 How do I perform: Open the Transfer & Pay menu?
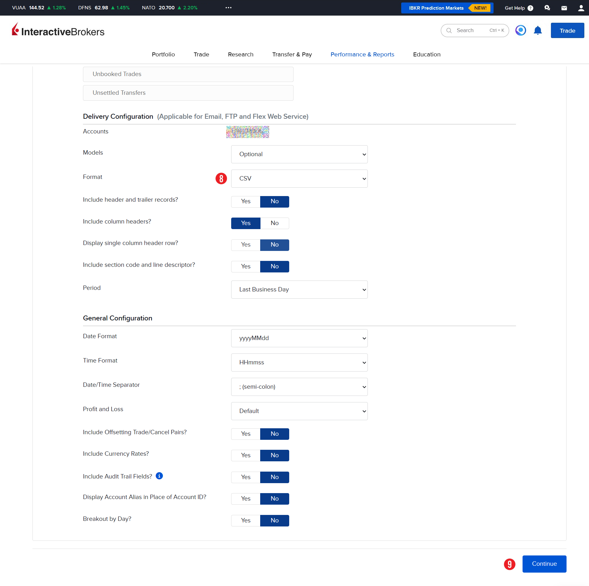click(x=292, y=55)
